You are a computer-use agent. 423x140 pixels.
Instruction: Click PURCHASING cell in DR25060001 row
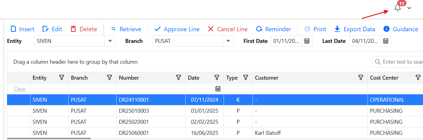(395, 133)
